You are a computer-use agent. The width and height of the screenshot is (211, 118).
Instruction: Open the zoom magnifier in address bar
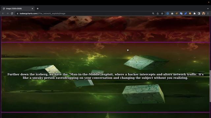pos(153,13)
